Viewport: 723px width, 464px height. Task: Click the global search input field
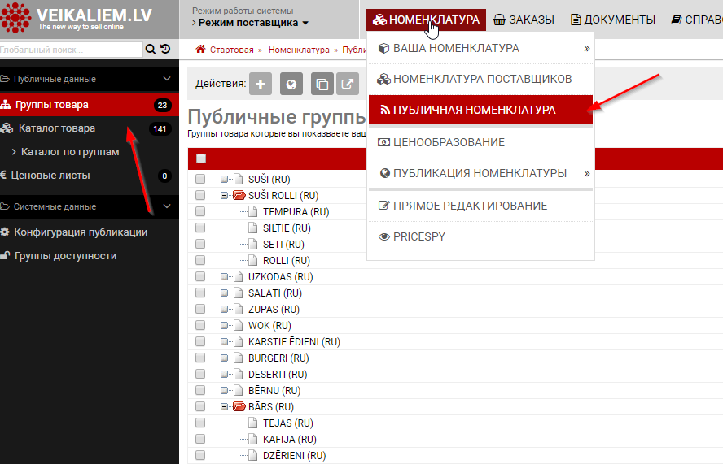(x=71, y=50)
